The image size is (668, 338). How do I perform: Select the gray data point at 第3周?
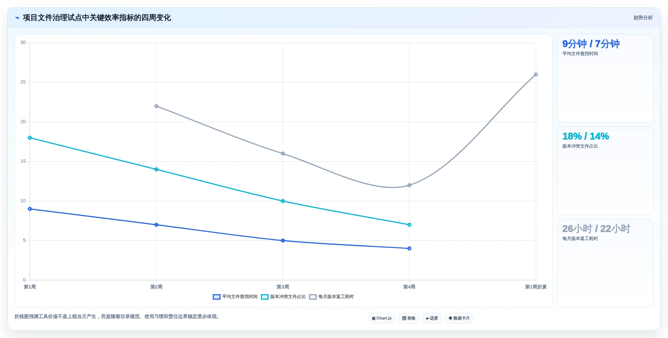tap(283, 153)
